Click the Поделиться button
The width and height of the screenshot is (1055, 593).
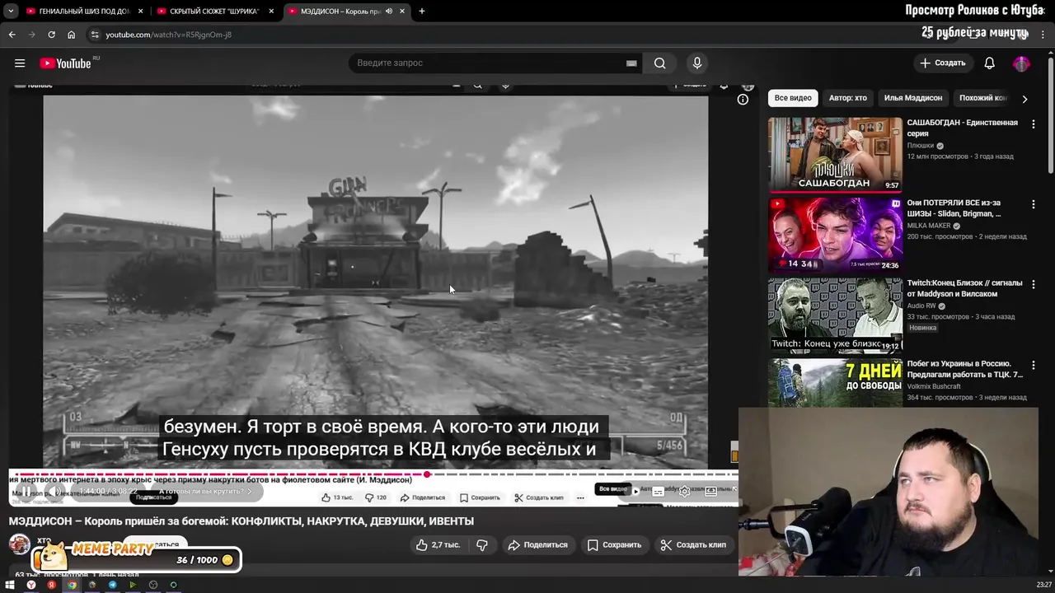538,544
